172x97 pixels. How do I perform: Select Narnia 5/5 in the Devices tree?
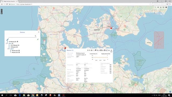pos(15,52)
